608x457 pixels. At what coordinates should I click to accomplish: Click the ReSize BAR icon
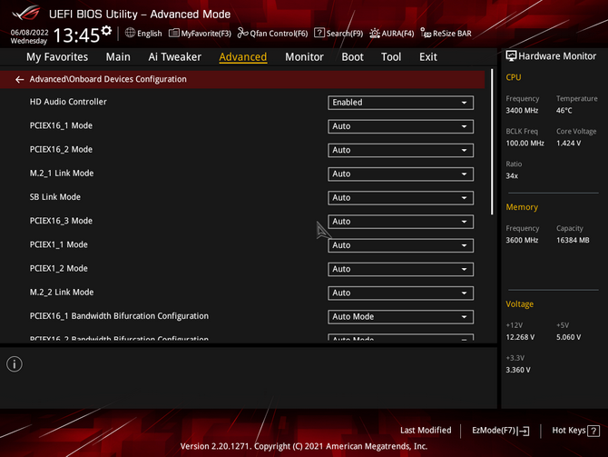[426, 34]
